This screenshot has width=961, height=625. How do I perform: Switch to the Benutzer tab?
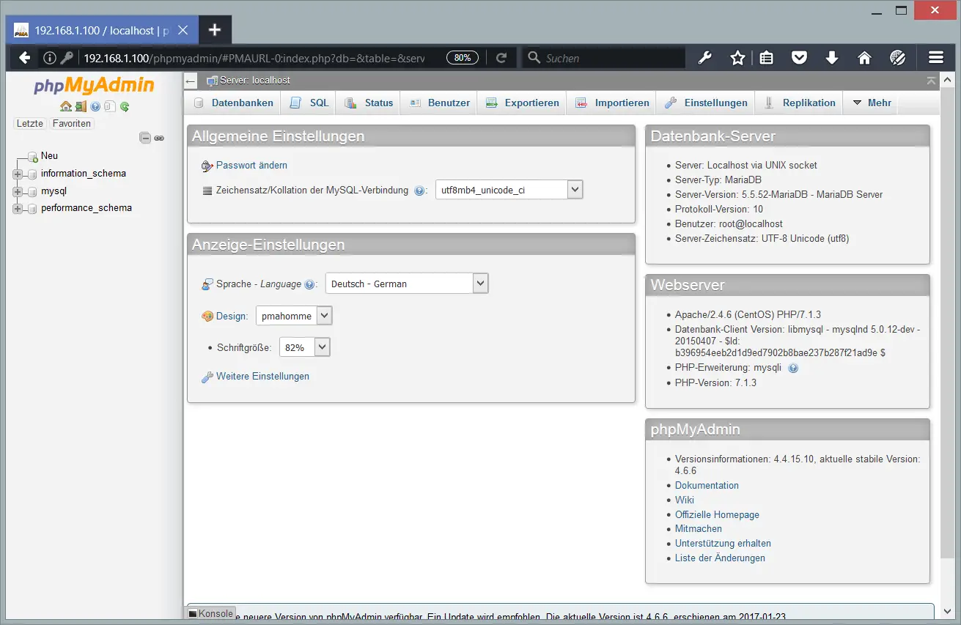pos(439,103)
